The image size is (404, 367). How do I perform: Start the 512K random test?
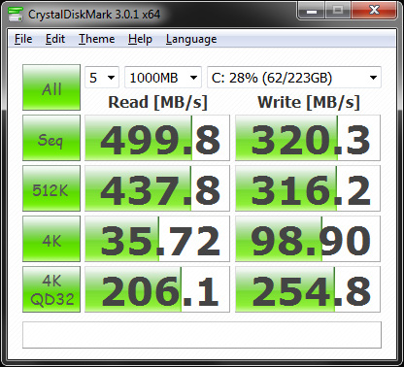[51, 188]
